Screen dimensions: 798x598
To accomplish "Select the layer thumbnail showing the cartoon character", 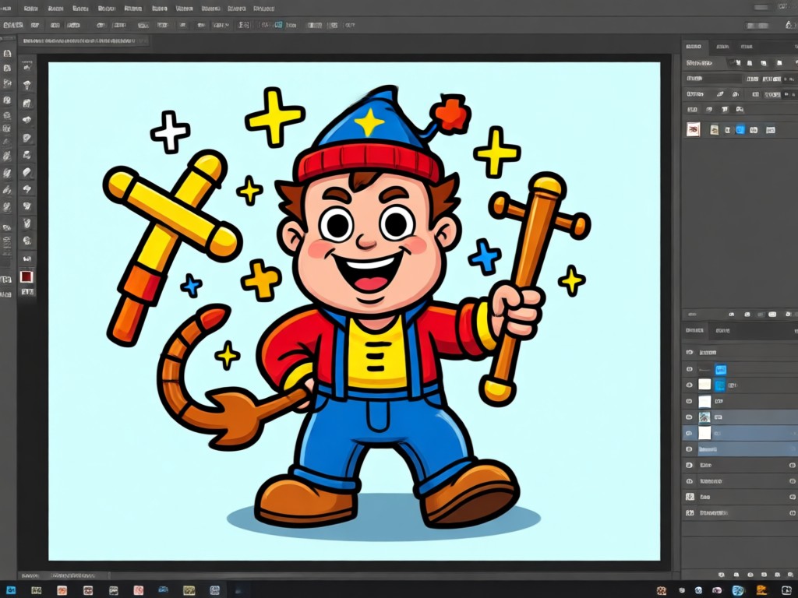I will pos(704,417).
